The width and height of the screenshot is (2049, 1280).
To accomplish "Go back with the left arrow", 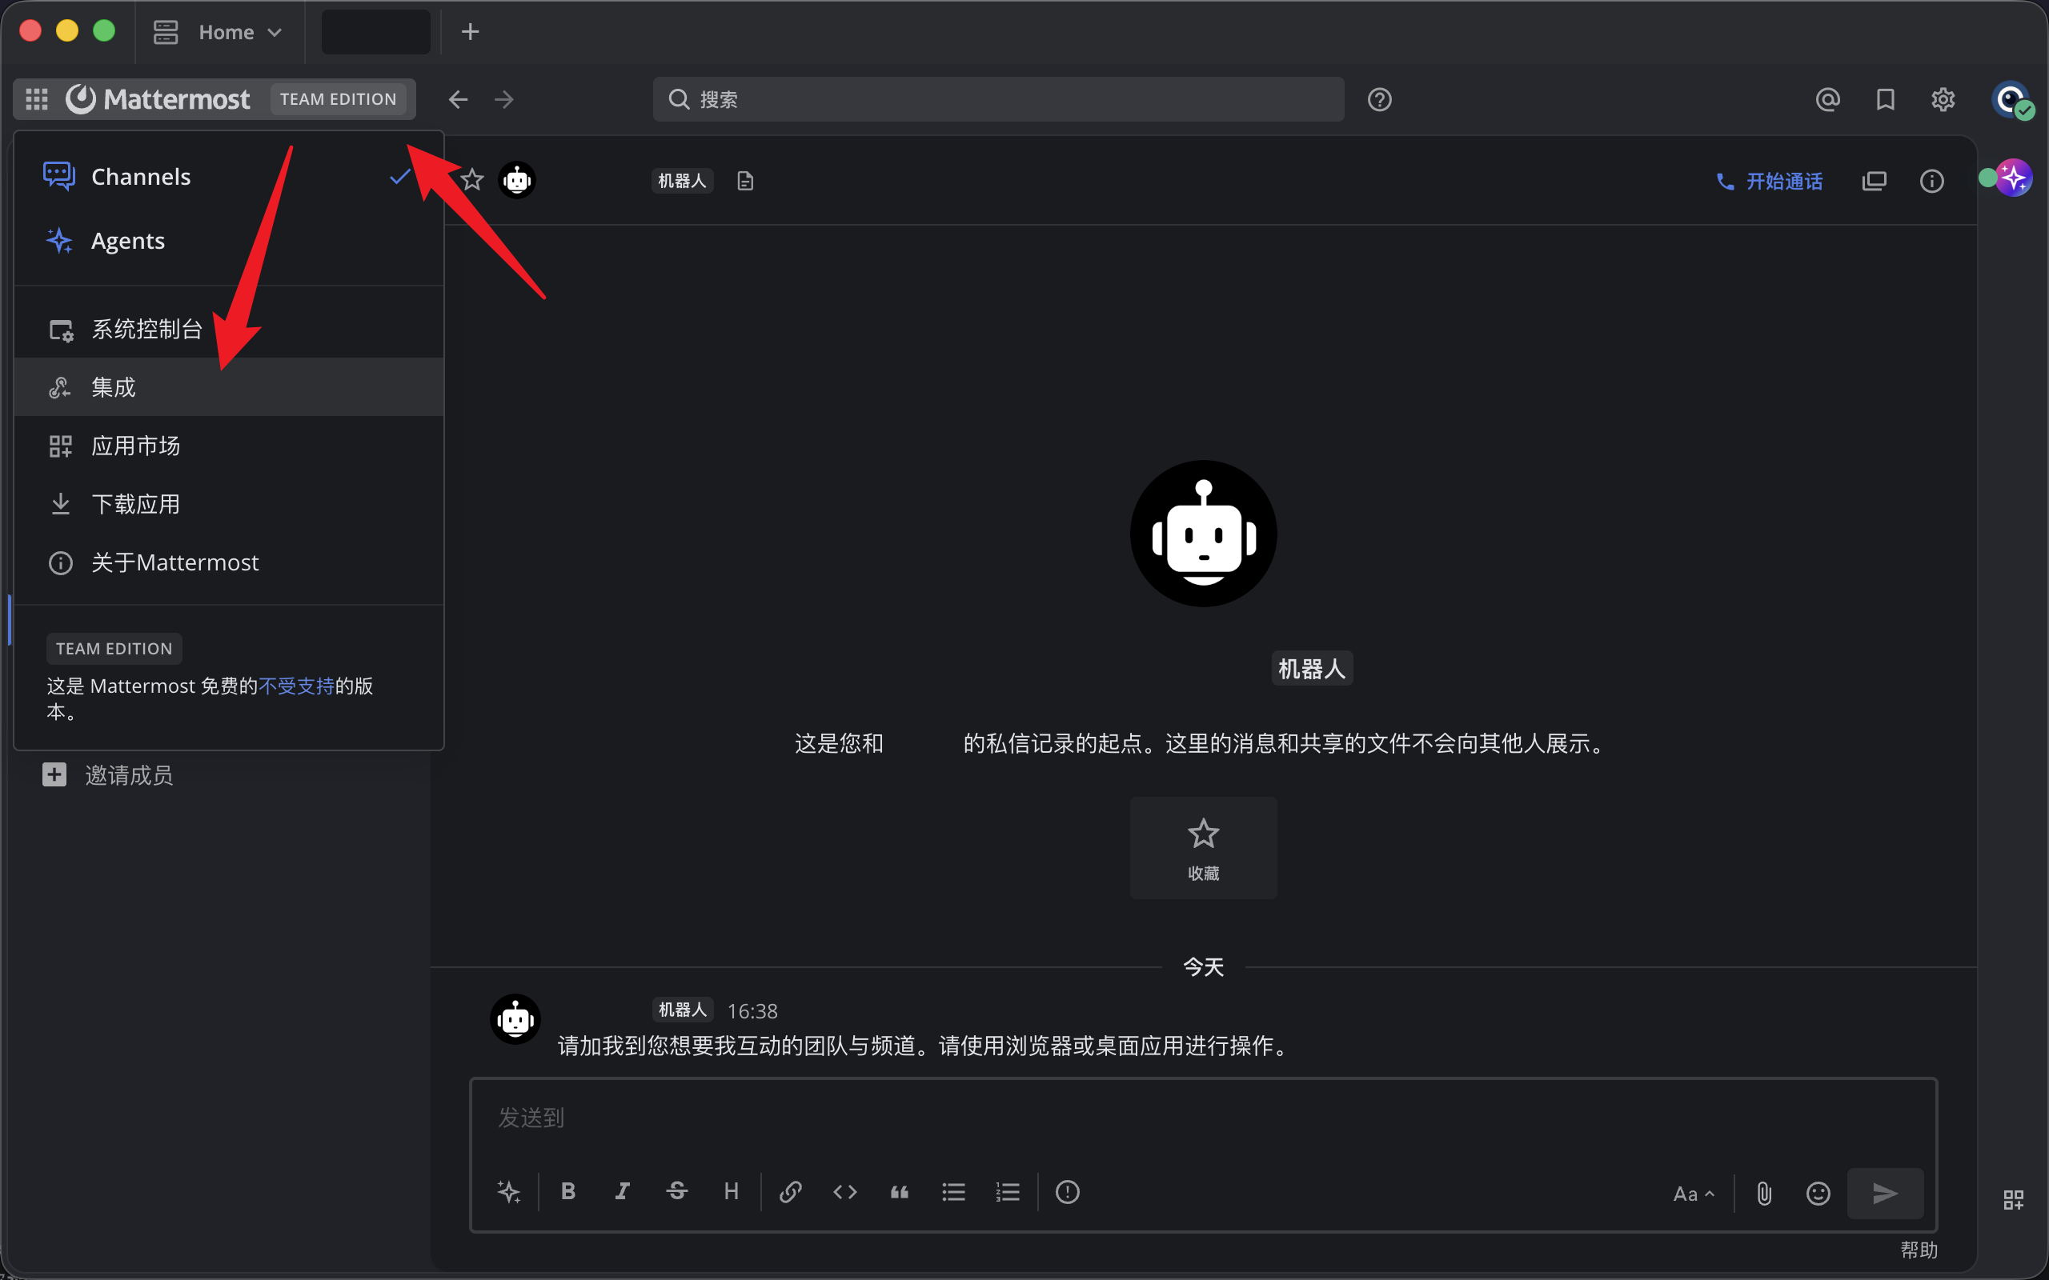I will point(458,99).
